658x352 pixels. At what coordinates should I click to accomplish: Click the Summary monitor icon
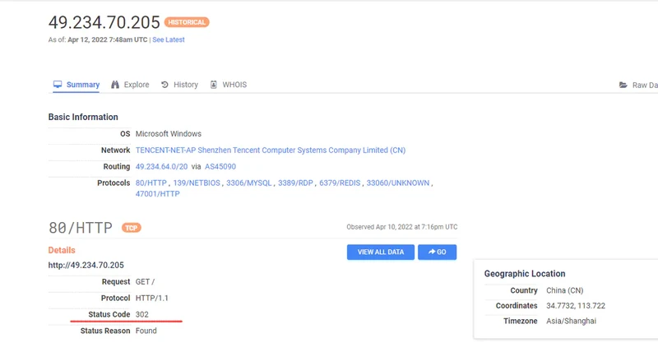[x=58, y=85]
